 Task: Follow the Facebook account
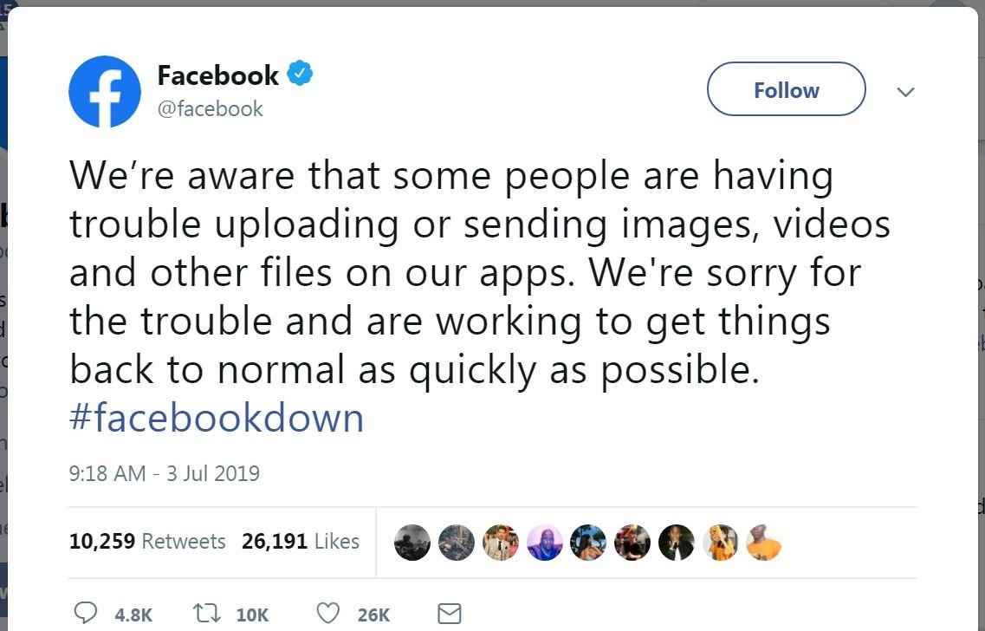787,89
